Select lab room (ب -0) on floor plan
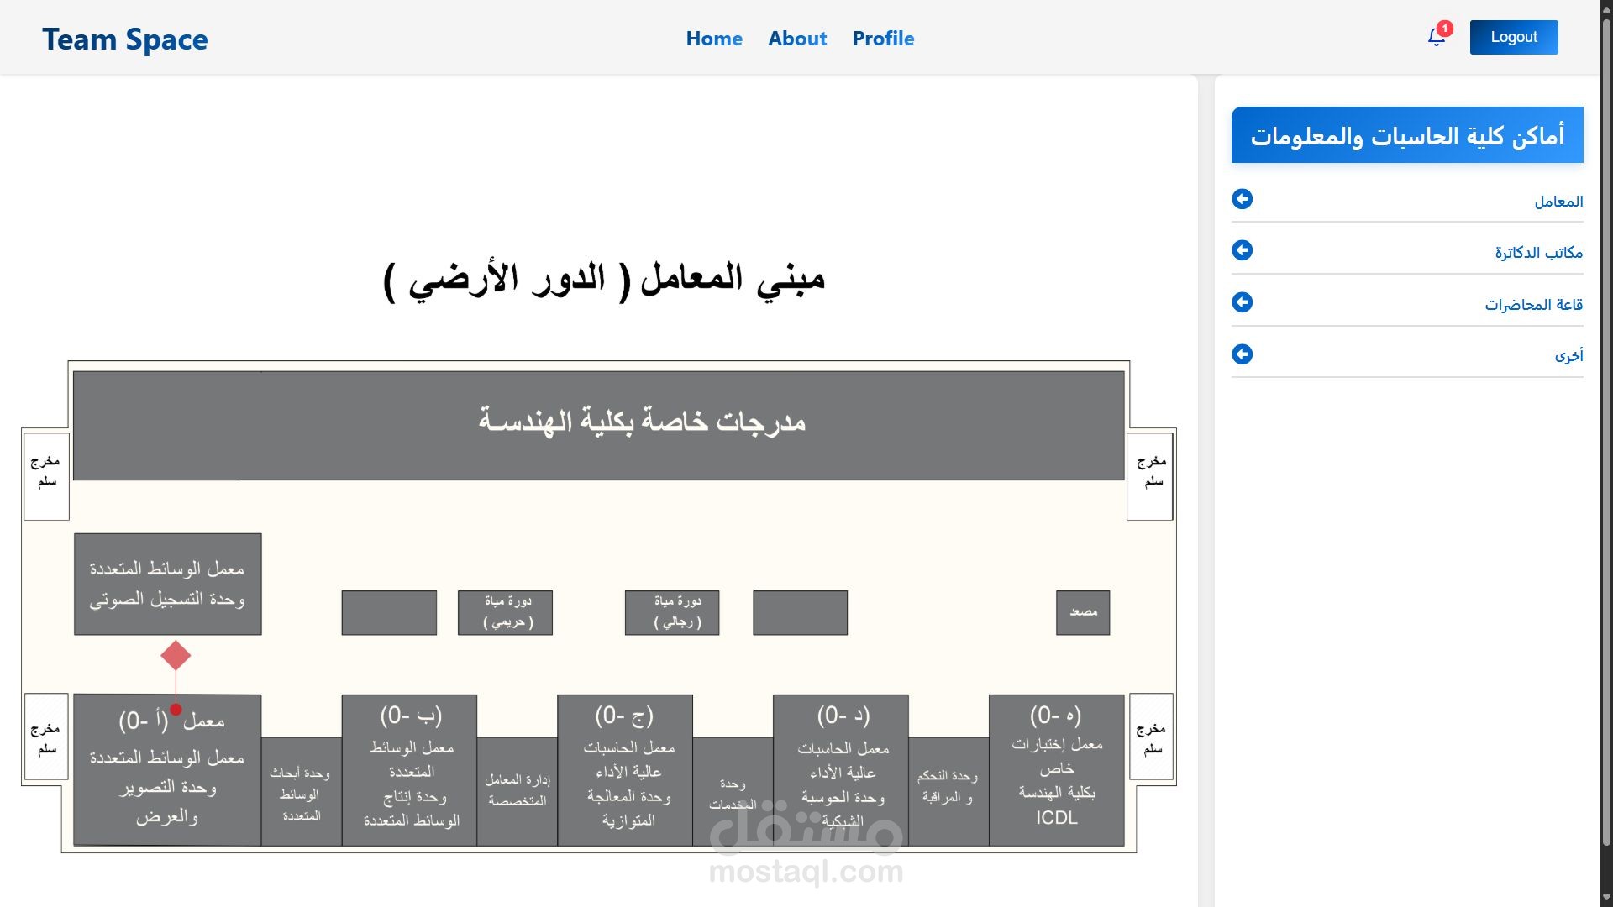 (x=410, y=769)
